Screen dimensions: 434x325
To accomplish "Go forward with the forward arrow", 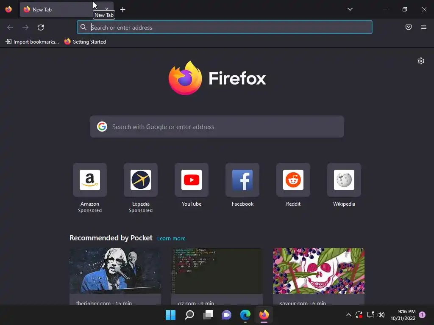I will (25, 28).
